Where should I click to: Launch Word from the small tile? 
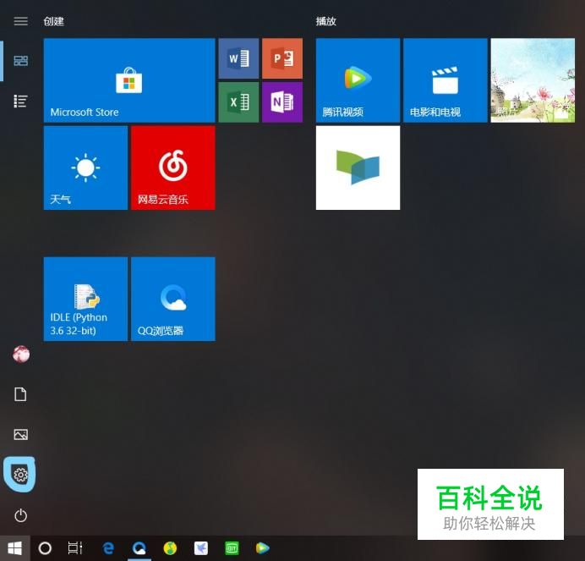coord(238,58)
